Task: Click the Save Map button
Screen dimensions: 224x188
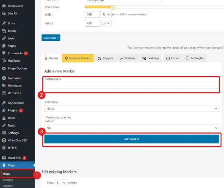Action: pos(51,38)
